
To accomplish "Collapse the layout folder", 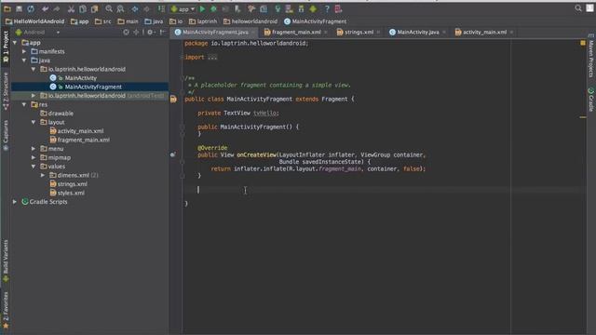I will pos(34,122).
